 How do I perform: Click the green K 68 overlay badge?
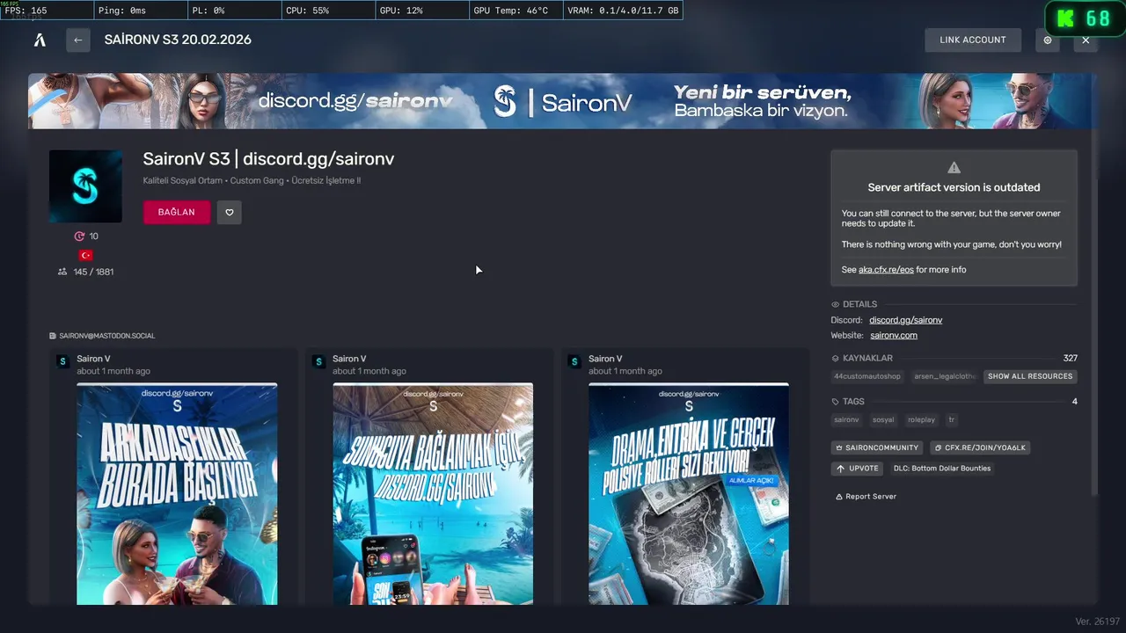[1085, 18]
